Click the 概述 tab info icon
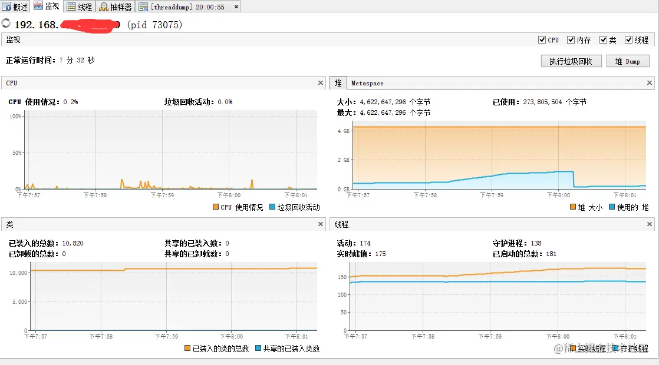The image size is (659, 365). 6,6
